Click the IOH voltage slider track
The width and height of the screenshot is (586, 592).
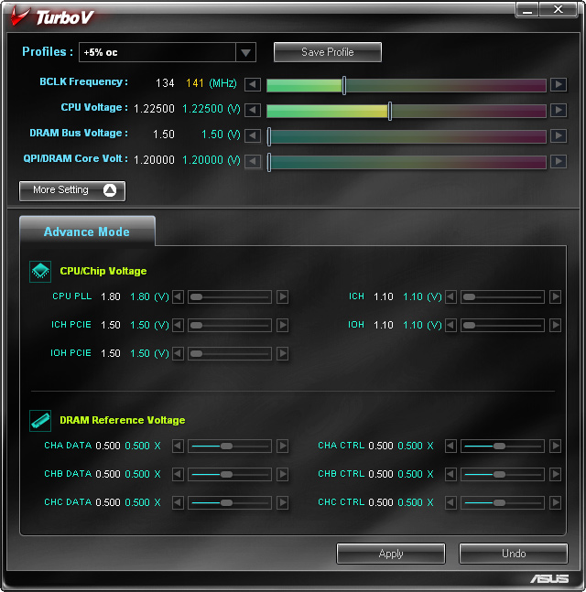coord(503,325)
